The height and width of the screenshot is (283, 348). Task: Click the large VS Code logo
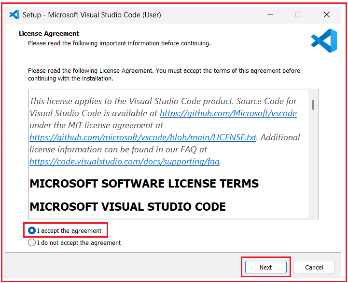(324, 41)
